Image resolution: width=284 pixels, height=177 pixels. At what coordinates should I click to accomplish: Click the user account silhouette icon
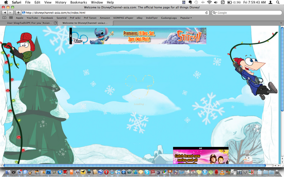pyautogui.click(x=271, y=2)
